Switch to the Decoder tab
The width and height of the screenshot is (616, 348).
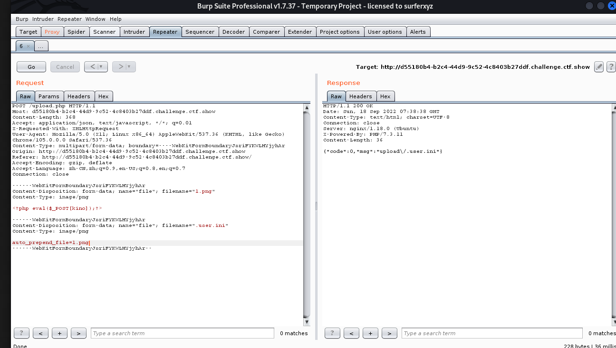[x=234, y=32]
